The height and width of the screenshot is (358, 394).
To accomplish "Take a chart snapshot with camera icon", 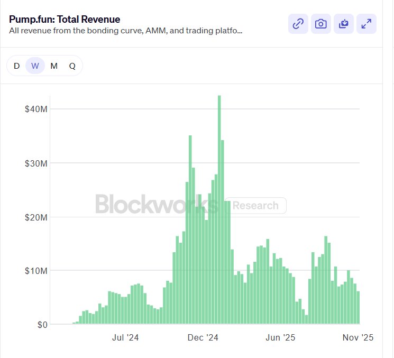I will tap(320, 24).
